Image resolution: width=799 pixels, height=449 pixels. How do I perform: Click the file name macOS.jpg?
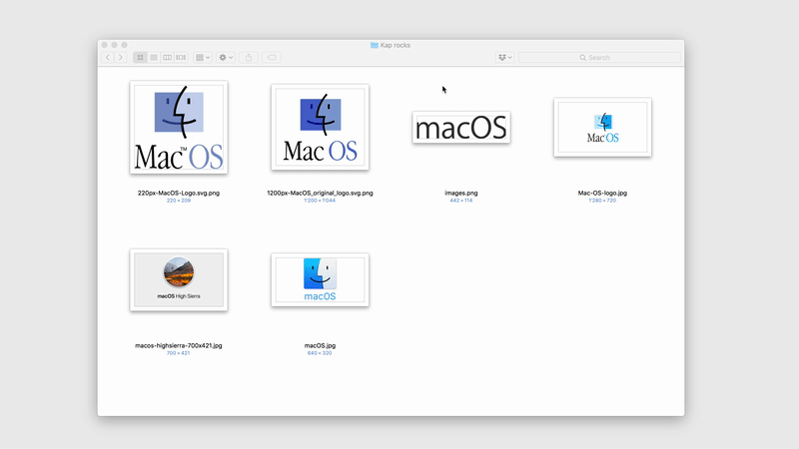click(320, 345)
